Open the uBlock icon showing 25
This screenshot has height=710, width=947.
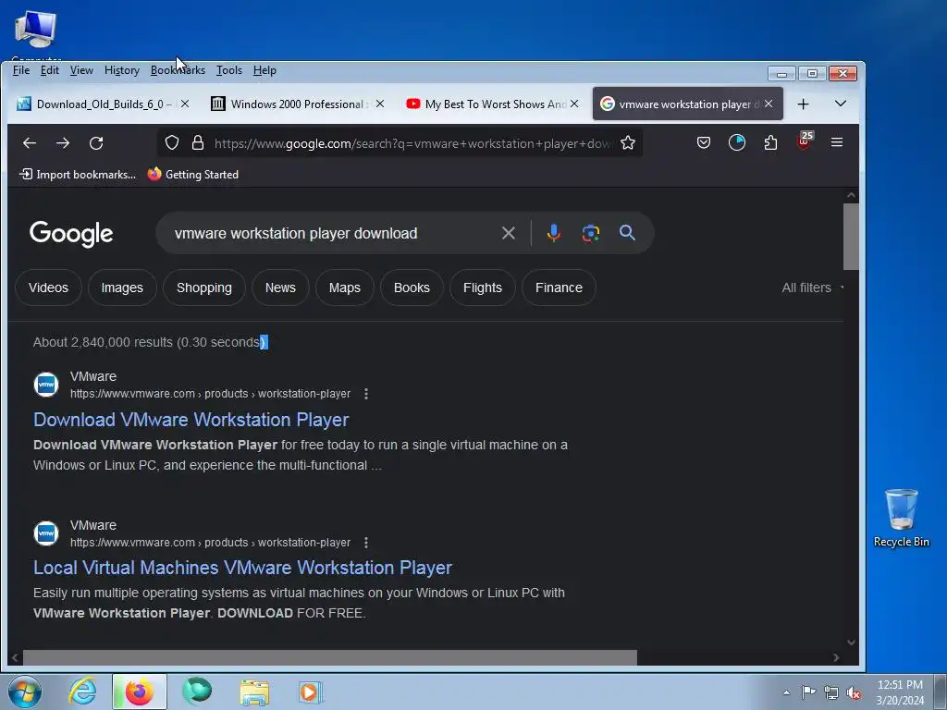pyautogui.click(x=805, y=141)
